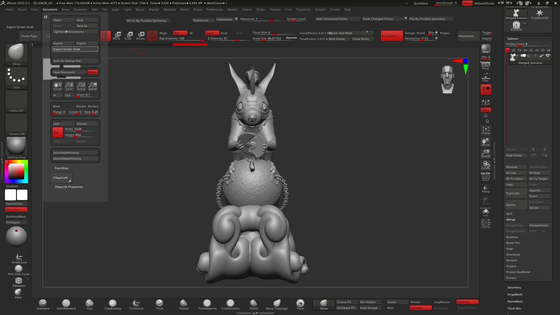560x315 pixels.
Task: Select the Flatten brush
Action: click(x=184, y=304)
